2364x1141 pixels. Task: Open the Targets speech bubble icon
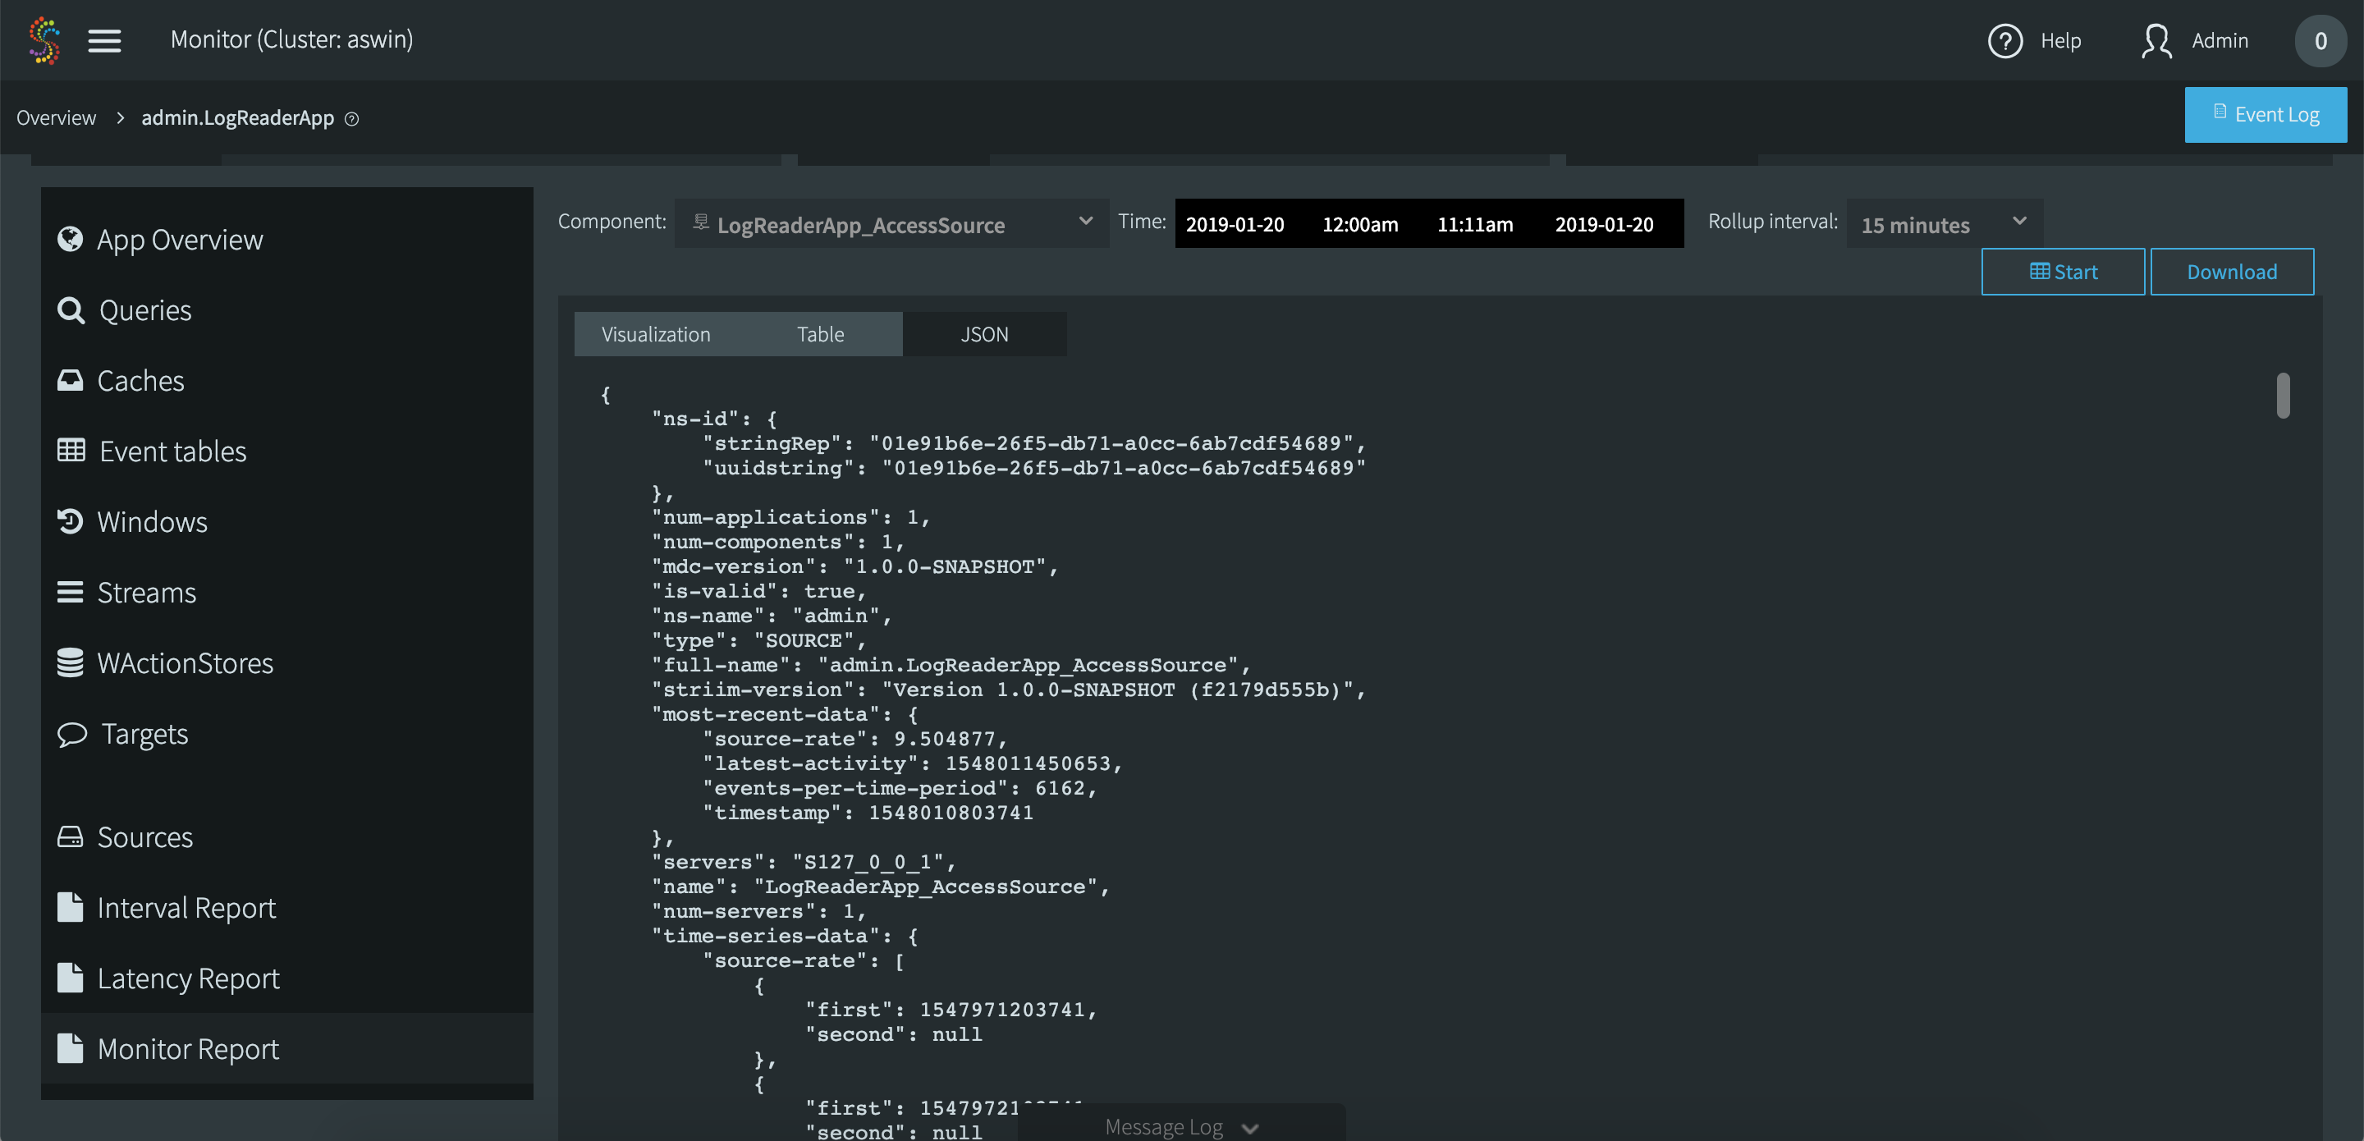point(71,733)
